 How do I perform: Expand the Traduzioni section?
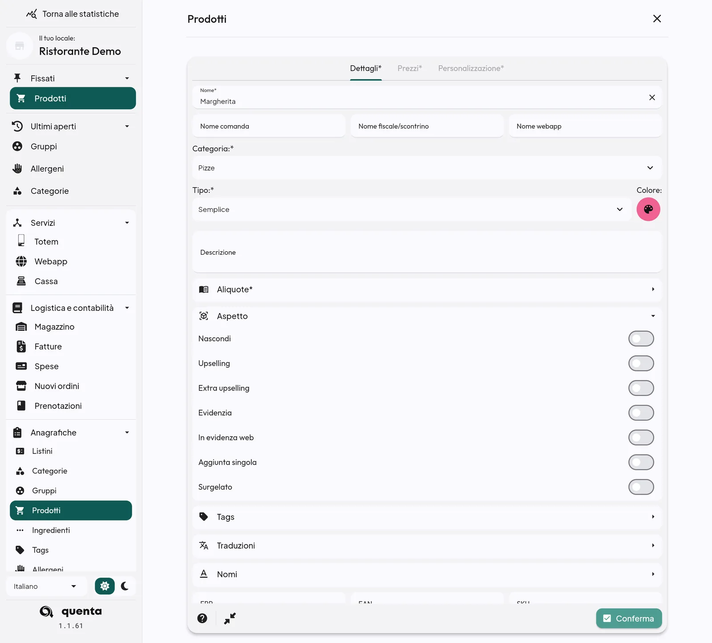tap(427, 545)
